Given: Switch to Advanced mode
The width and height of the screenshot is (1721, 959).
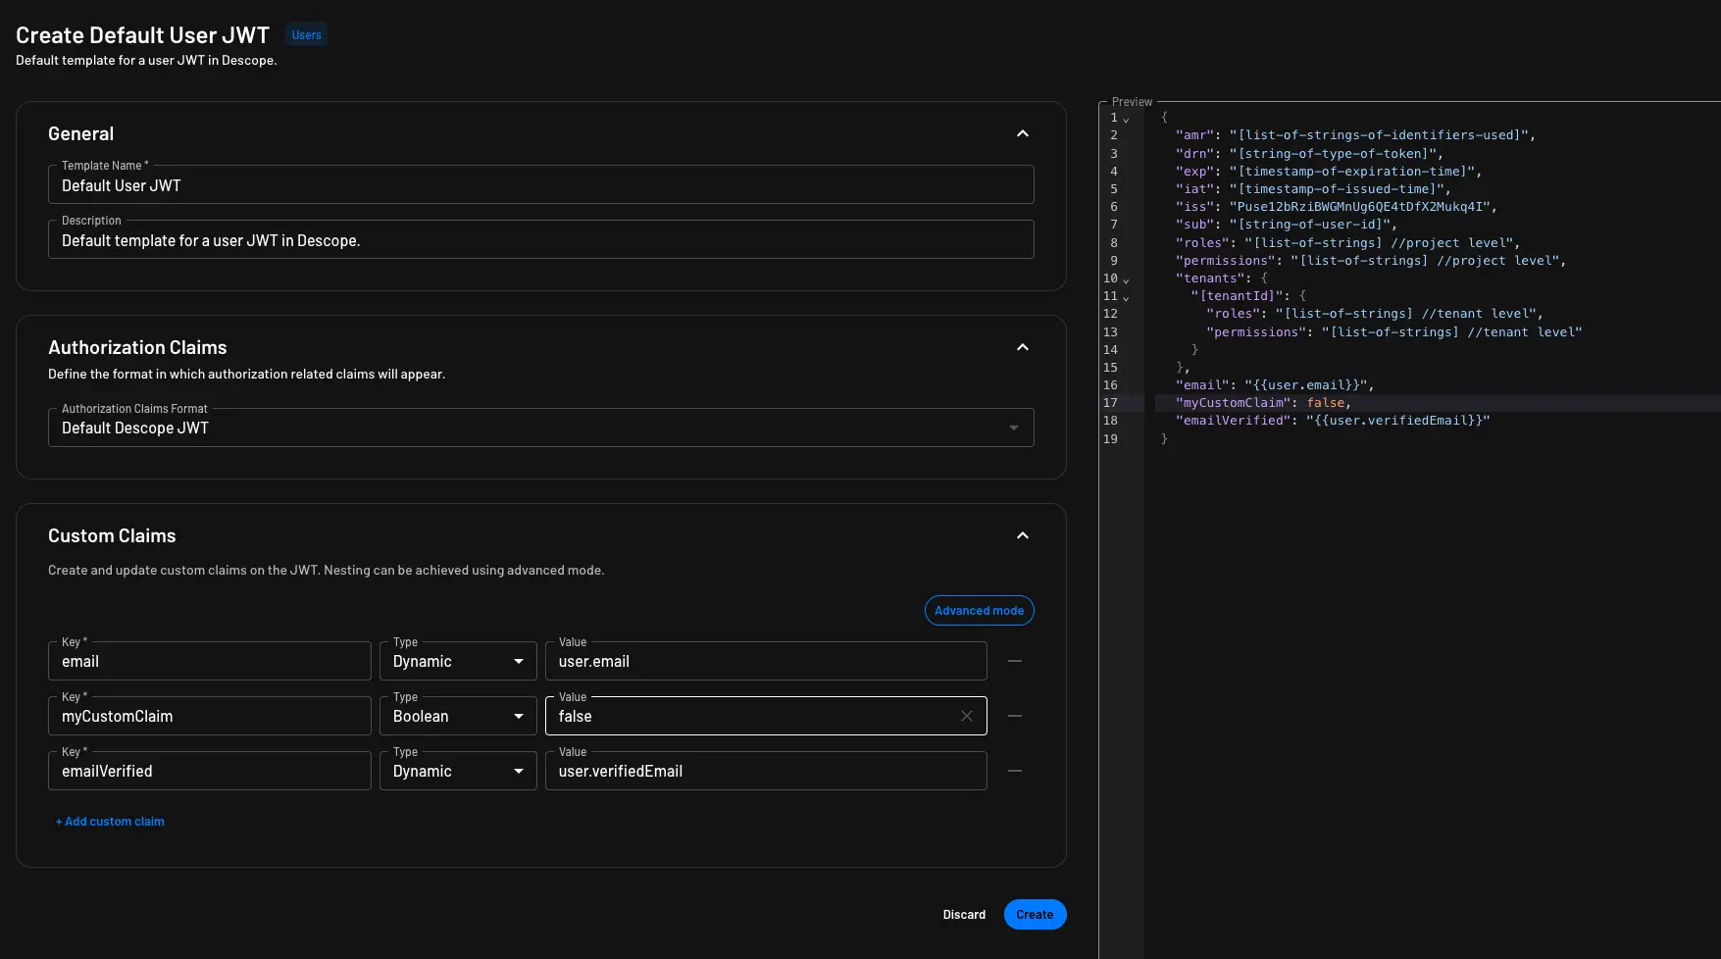Looking at the screenshot, I should [x=979, y=610].
